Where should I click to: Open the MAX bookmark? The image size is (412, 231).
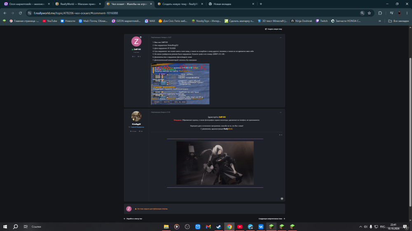point(150,21)
